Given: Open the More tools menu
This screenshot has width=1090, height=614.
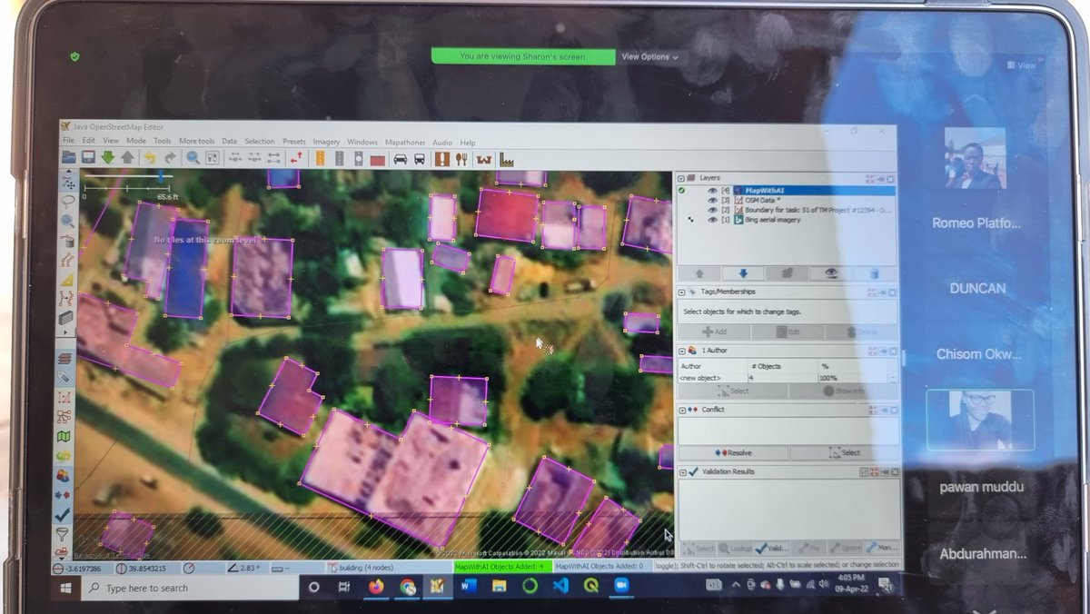Looking at the screenshot, I should (x=196, y=142).
